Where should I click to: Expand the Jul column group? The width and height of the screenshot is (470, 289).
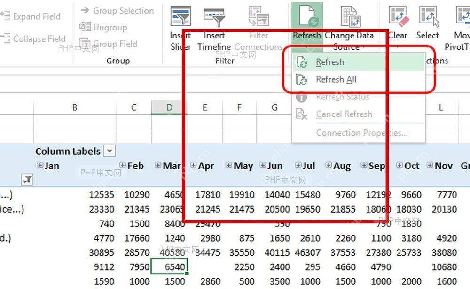pyautogui.click(x=298, y=165)
